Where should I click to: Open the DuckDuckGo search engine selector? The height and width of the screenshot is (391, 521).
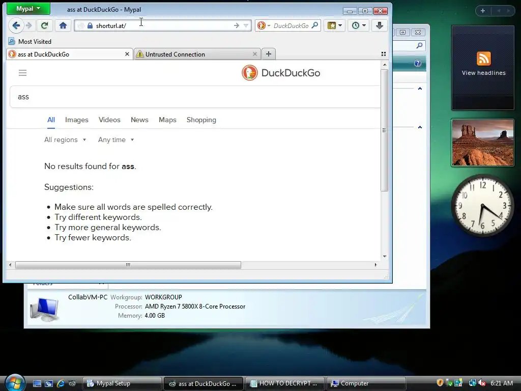(264, 25)
